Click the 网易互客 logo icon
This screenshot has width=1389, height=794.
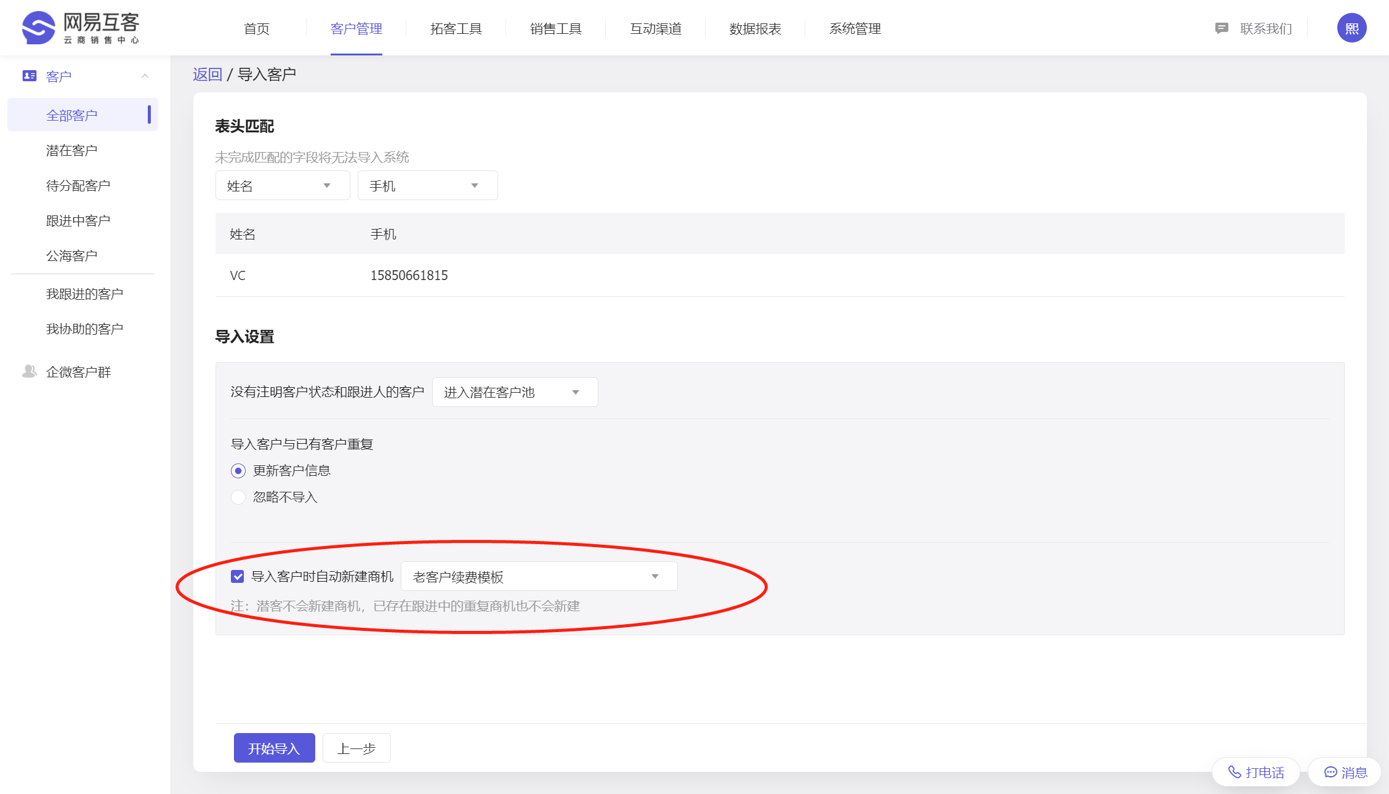click(x=38, y=28)
